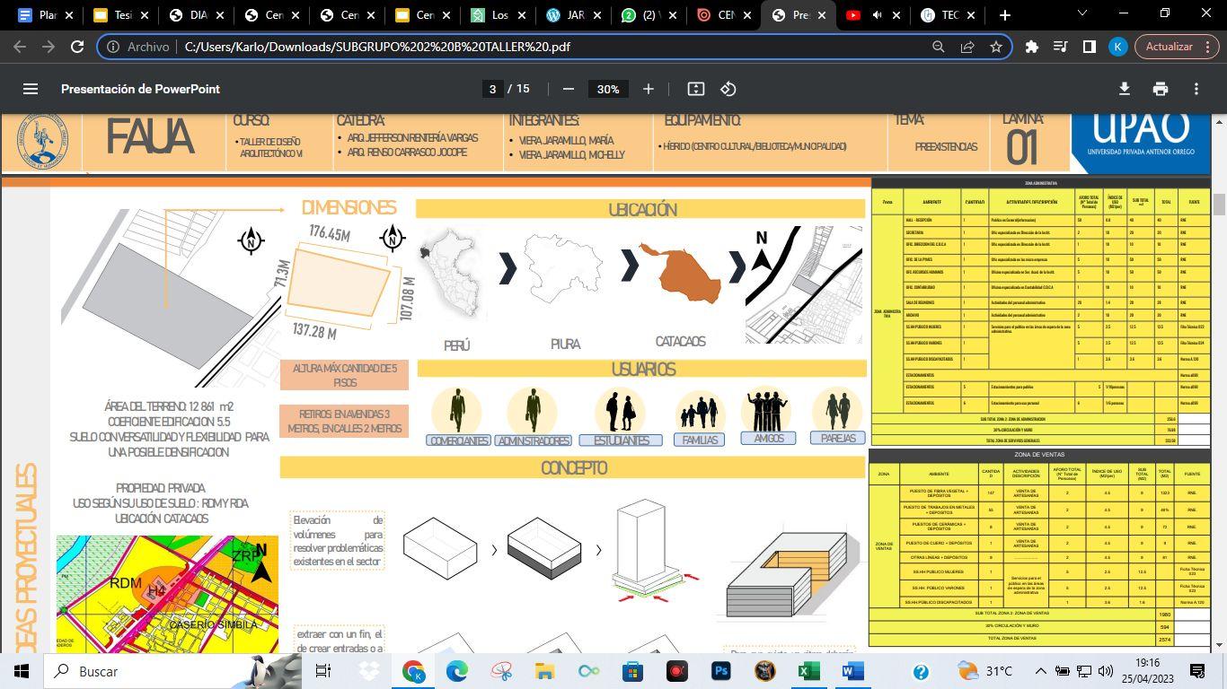
Task: Show the Chrome side panel
Action: pyautogui.click(x=1090, y=47)
